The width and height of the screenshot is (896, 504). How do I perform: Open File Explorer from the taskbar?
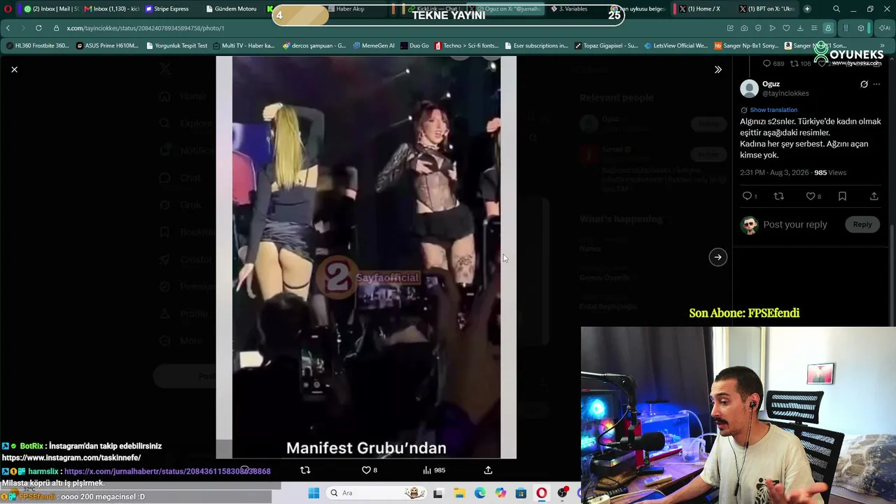click(x=458, y=493)
